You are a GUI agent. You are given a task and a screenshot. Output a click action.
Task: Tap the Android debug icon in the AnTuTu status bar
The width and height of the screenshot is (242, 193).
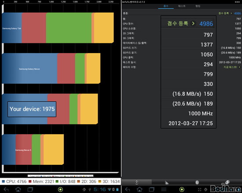click(205, 189)
